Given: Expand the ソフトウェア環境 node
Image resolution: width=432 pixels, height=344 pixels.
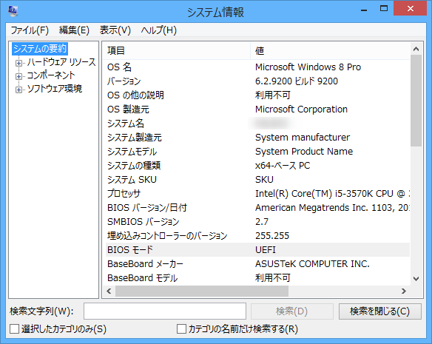Looking at the screenshot, I should pos(18,90).
